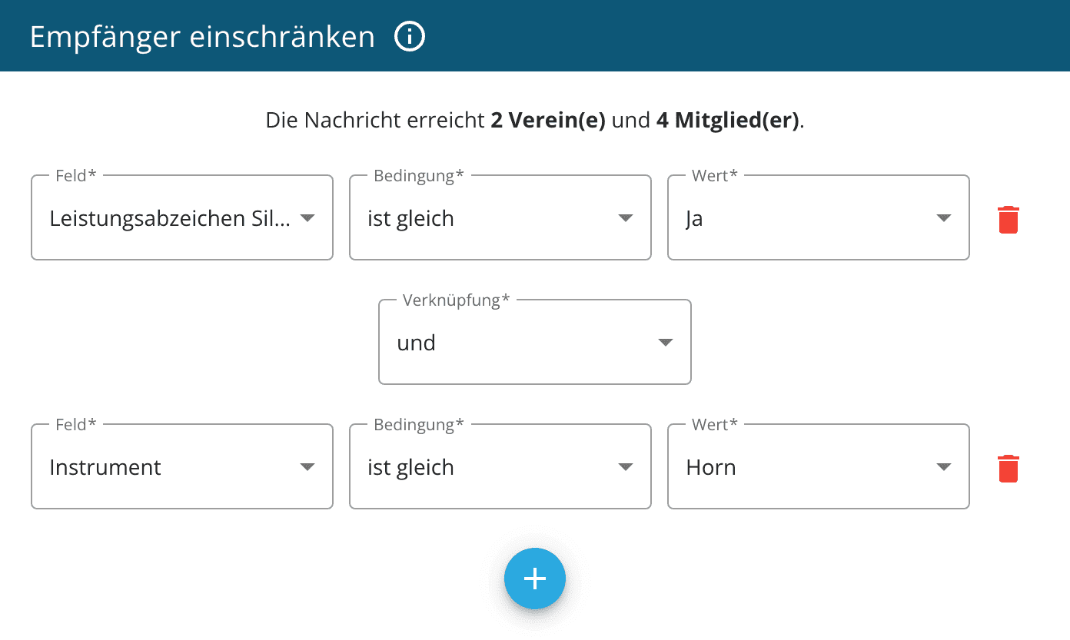This screenshot has width=1070, height=640.
Task: Open the Feld dropdown showing Leistungsabzeichen Sil...
Action: pyautogui.click(x=170, y=219)
